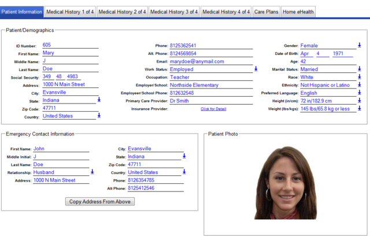
Task: Click Social Security middle part 48
Action: (x=60, y=77)
